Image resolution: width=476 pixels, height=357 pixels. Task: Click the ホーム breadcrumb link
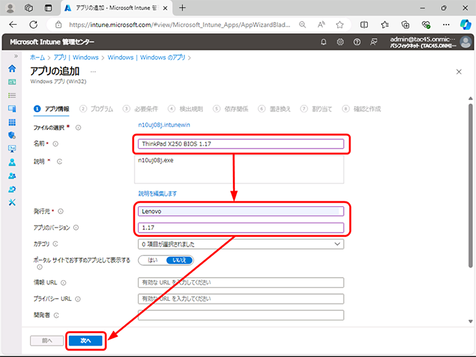(37, 57)
